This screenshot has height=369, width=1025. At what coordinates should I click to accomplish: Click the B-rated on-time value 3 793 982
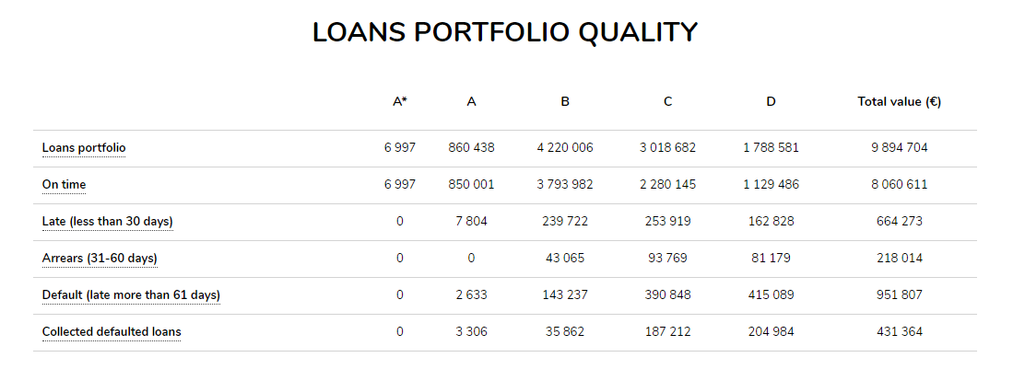565,185
